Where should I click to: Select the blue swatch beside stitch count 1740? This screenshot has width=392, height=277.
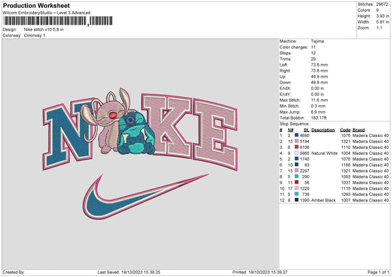pyautogui.click(x=297, y=159)
